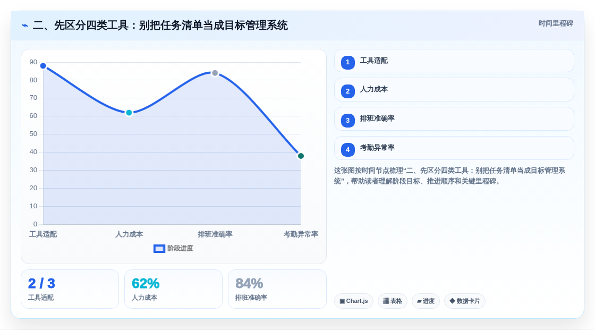Click the 62% 人力成本 stat card
The width and height of the screenshot is (595, 330).
[x=173, y=290]
